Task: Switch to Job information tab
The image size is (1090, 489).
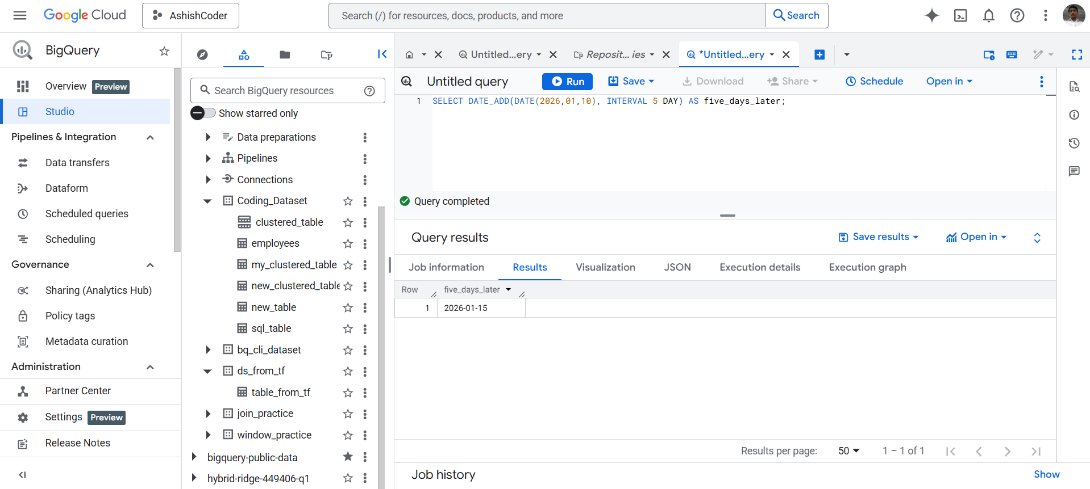Action: pyautogui.click(x=446, y=267)
